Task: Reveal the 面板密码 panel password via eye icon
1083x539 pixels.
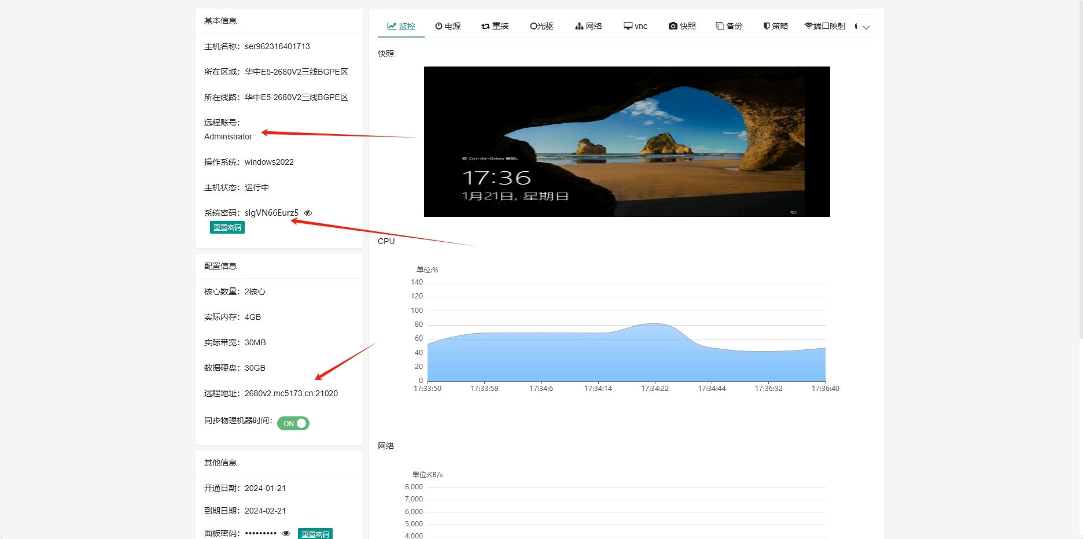Action: coord(286,533)
